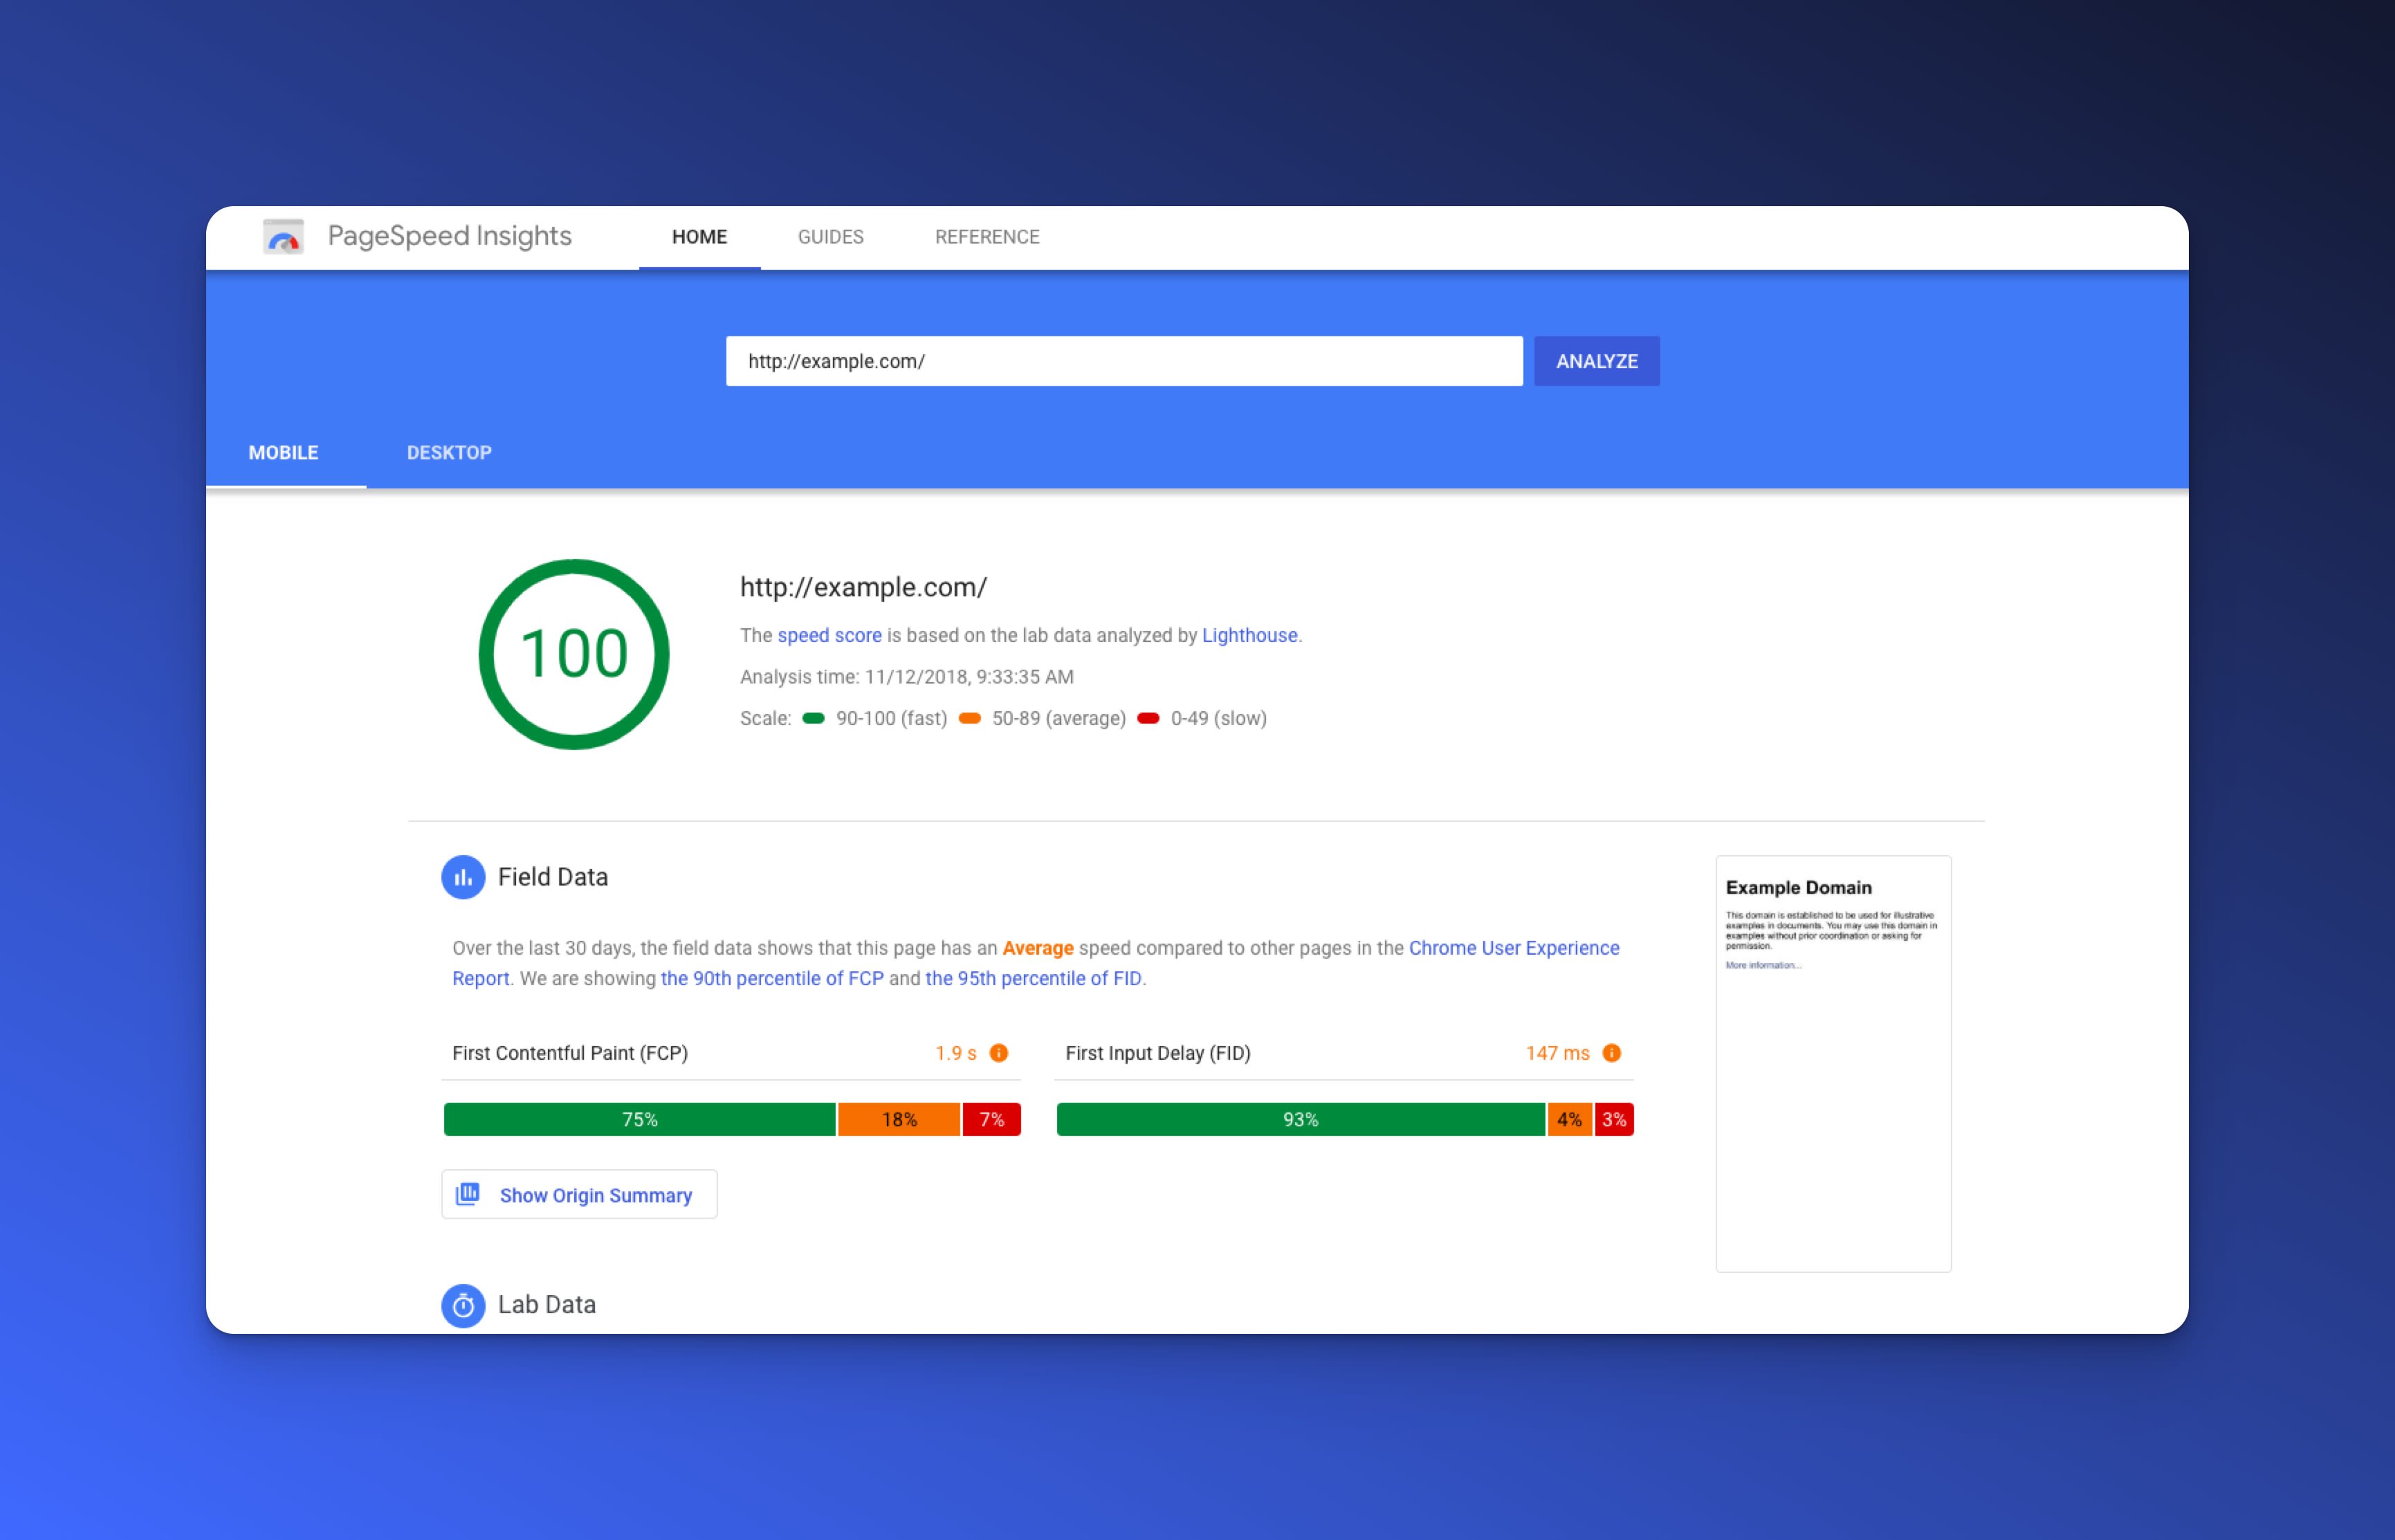
Task: Click the Field Data bar chart icon
Action: point(463,877)
